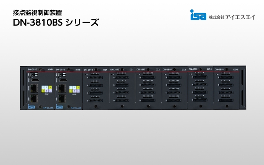Viewport: 264px width, 165px height.
Task: Click the HDMI port on right MNB module
Action: 63,80
